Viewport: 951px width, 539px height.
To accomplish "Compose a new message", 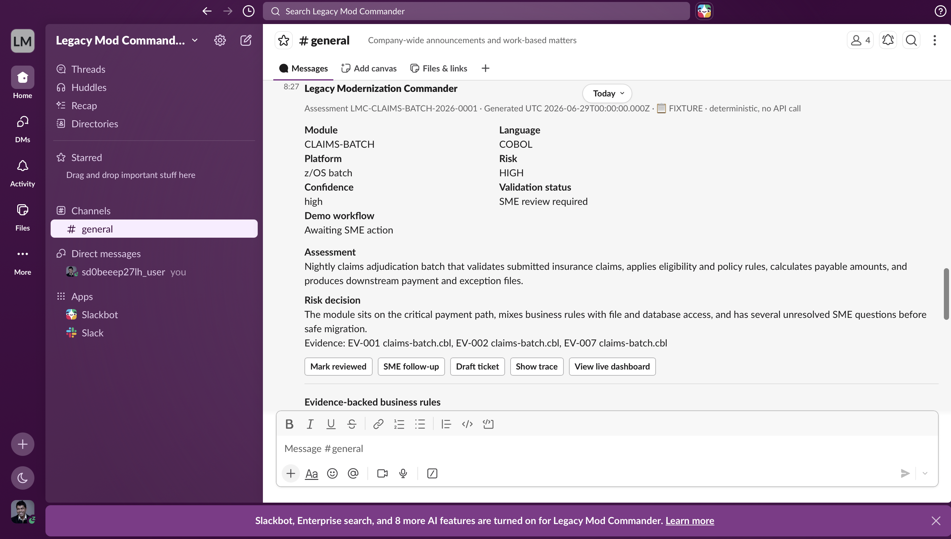I will point(246,40).
